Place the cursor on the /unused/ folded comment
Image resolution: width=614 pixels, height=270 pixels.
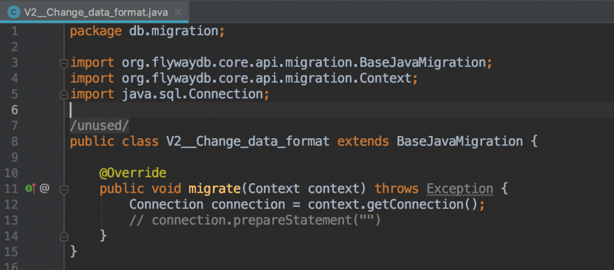click(100, 126)
